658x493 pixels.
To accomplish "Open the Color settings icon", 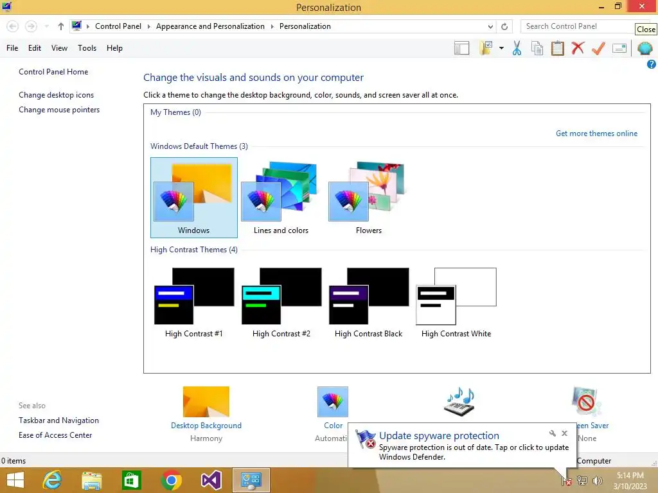I will click(x=333, y=402).
